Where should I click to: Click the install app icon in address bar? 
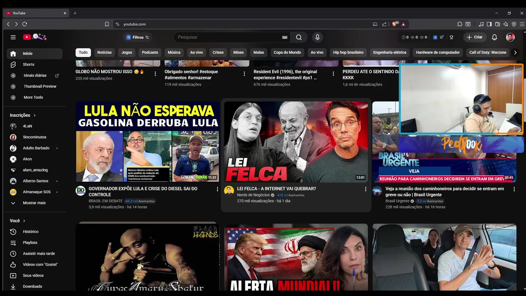coord(375,24)
